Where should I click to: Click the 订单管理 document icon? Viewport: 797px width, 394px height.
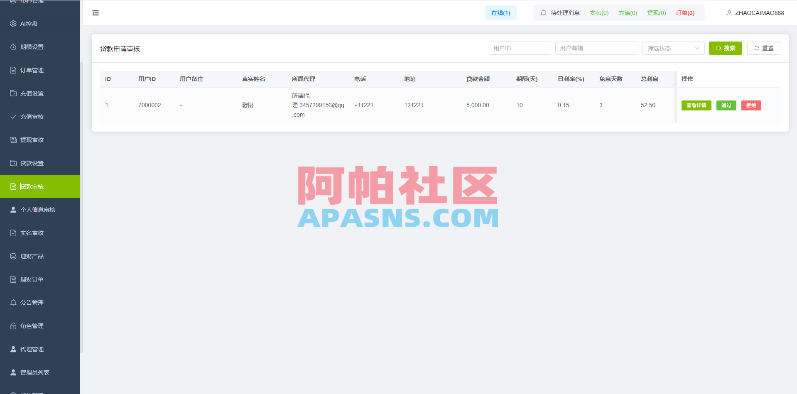click(x=13, y=70)
